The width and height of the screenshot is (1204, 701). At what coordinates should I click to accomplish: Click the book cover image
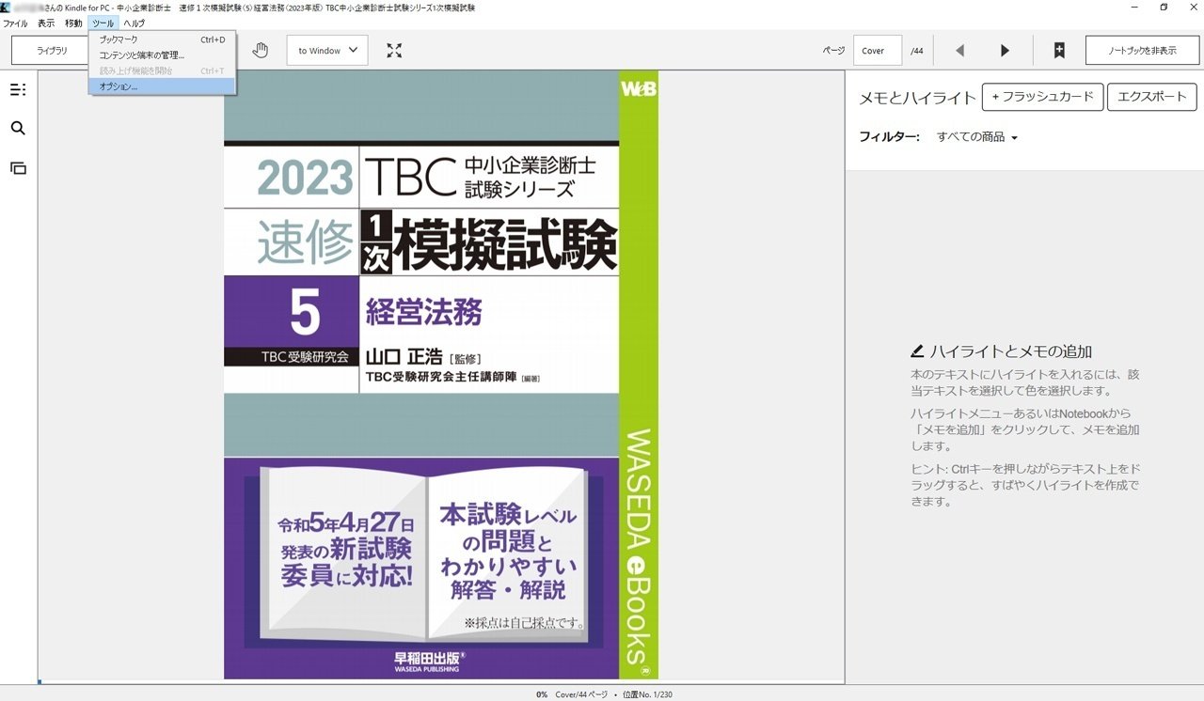[441, 375]
